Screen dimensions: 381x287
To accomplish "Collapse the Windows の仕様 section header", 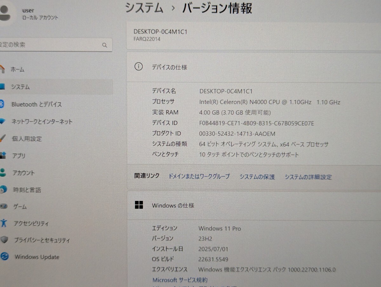I will (x=254, y=205).
